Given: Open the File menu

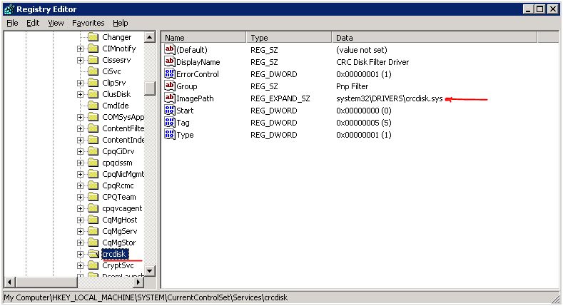Looking at the screenshot, I should (x=12, y=23).
